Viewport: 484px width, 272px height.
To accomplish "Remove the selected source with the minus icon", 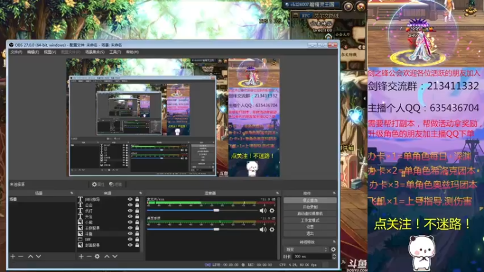I will point(89,256).
